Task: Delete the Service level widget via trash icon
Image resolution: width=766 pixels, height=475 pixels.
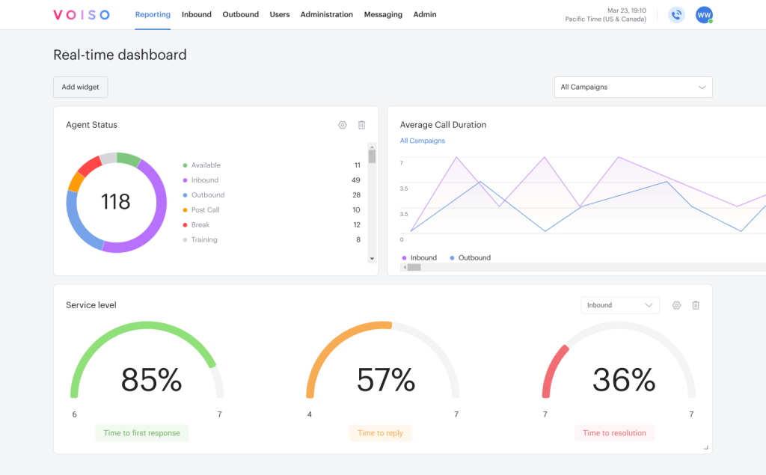Action: pos(696,305)
